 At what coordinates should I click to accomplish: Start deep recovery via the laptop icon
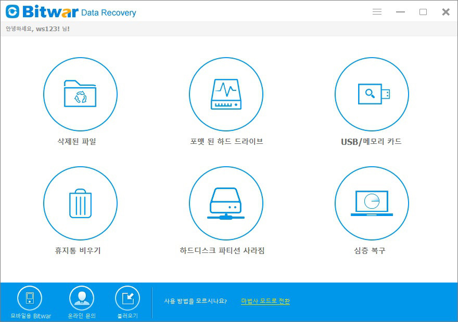tap(372, 203)
